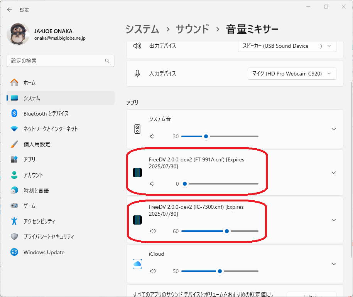This screenshot has height=297, width=353.
Task: Mute システム音 volume icon
Action: 152,136
